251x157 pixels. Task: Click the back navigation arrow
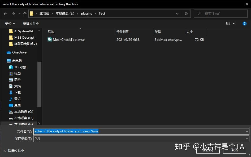5,14
